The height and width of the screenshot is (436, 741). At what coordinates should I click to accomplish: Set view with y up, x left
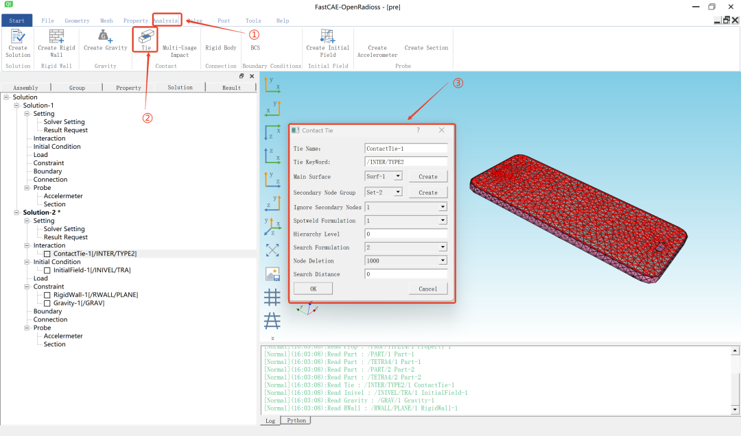[272, 108]
